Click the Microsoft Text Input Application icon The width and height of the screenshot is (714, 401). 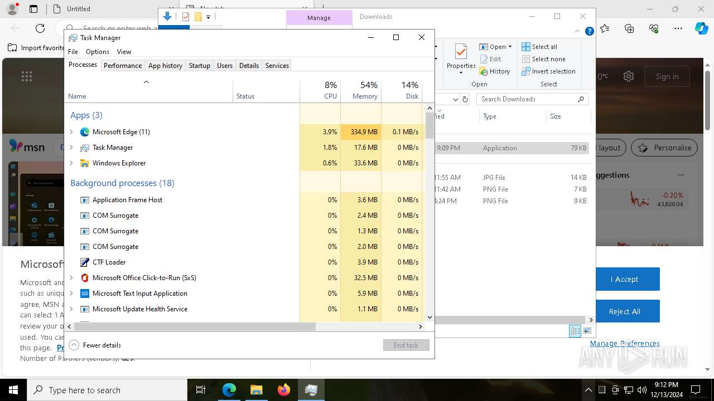[x=85, y=294]
